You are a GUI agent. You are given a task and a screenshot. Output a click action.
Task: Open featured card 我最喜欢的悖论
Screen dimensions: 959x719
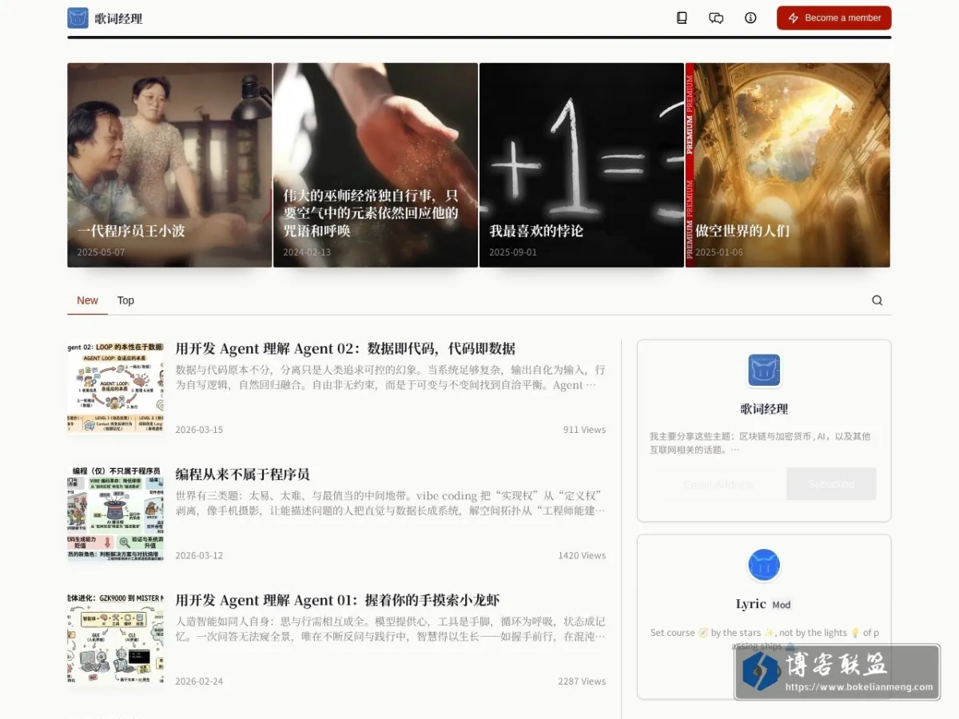pyautogui.click(x=582, y=165)
